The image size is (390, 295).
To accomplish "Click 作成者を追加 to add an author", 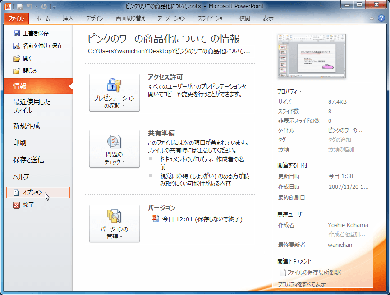I will (x=346, y=234).
